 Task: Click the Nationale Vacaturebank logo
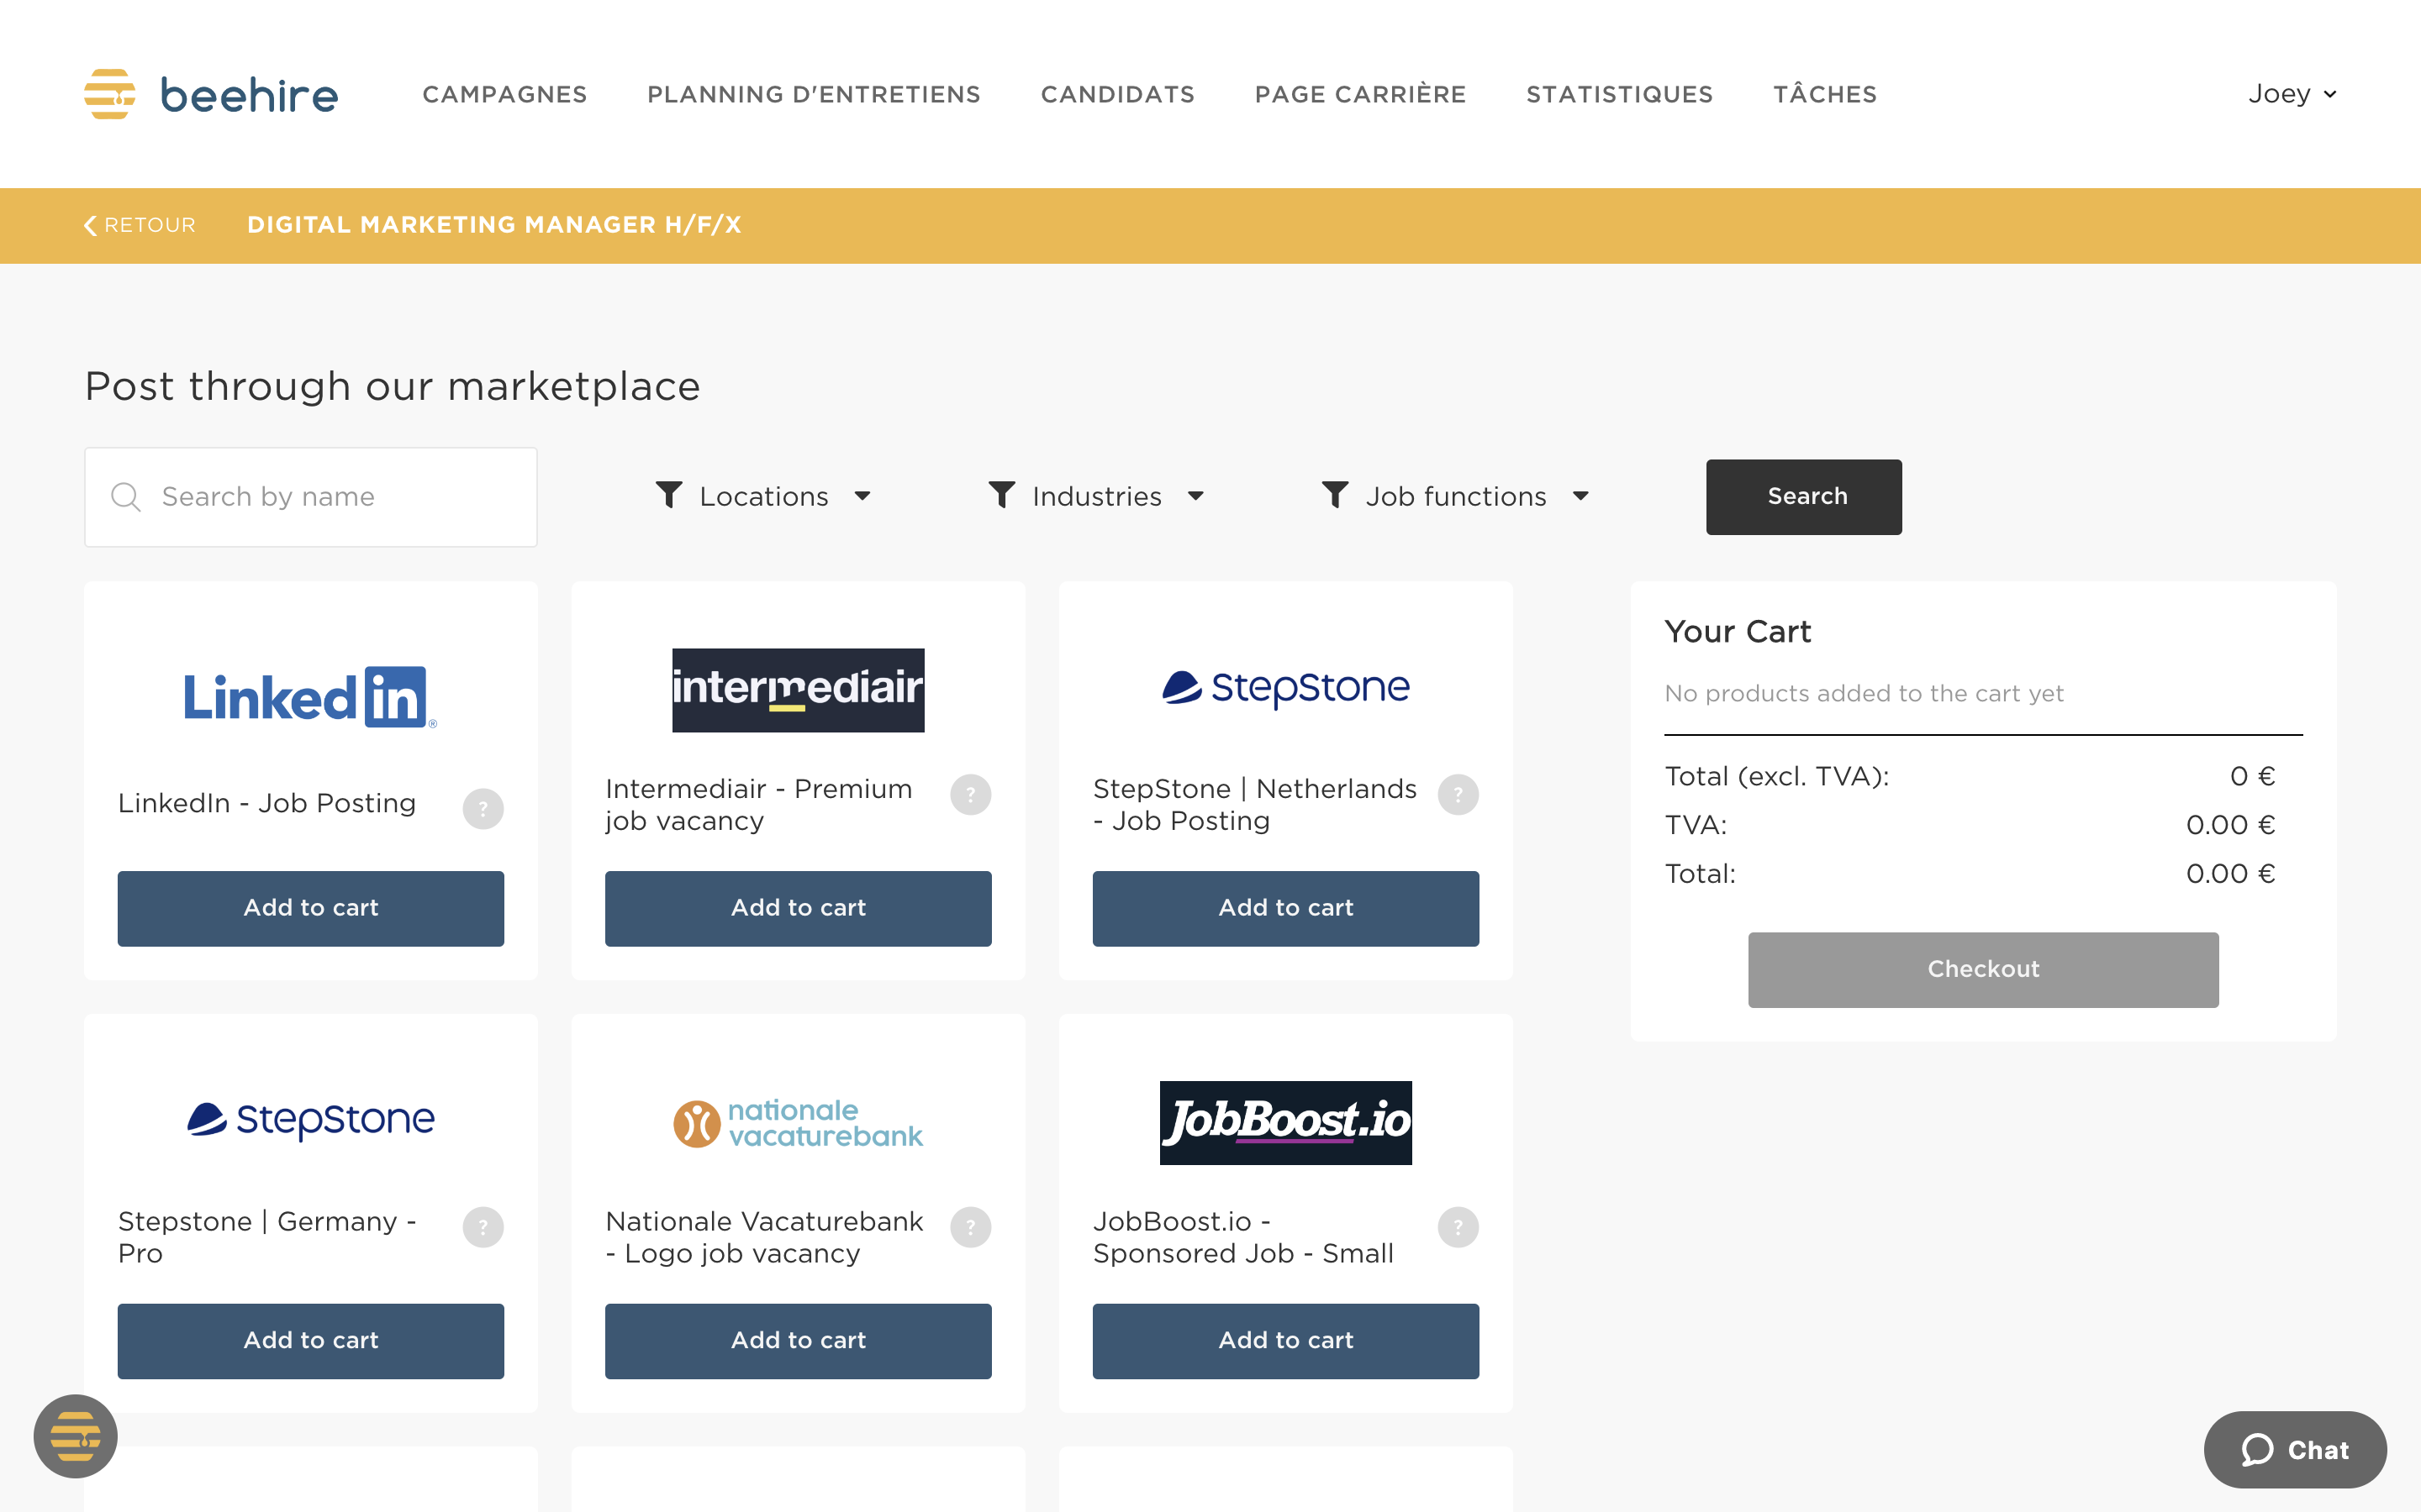click(799, 1123)
